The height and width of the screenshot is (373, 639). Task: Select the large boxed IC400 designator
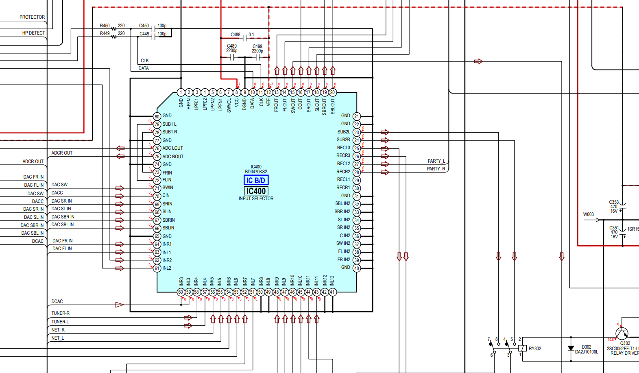256,191
